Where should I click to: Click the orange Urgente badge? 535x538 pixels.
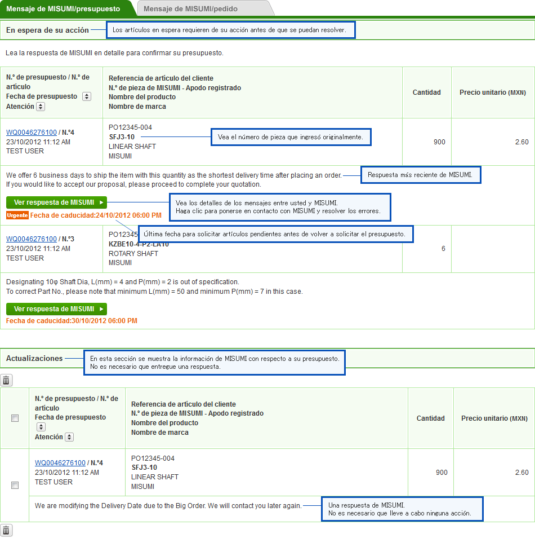pyautogui.click(x=17, y=215)
